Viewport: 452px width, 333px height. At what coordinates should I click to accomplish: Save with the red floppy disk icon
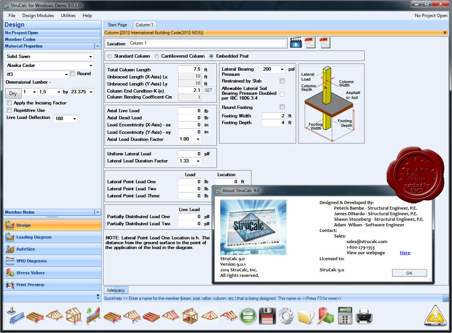[x=267, y=316]
